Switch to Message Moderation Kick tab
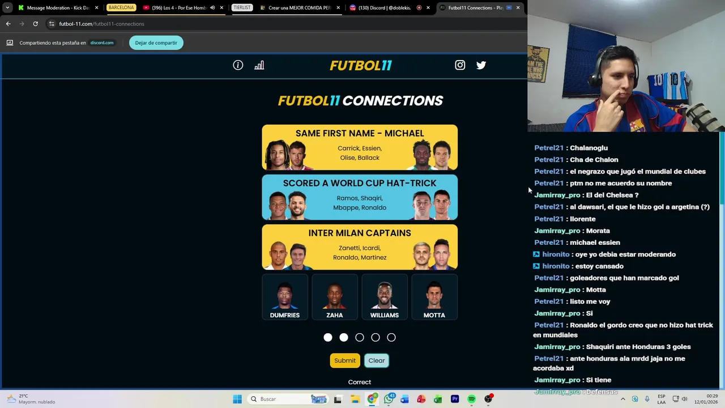725x408 pixels. click(x=57, y=8)
